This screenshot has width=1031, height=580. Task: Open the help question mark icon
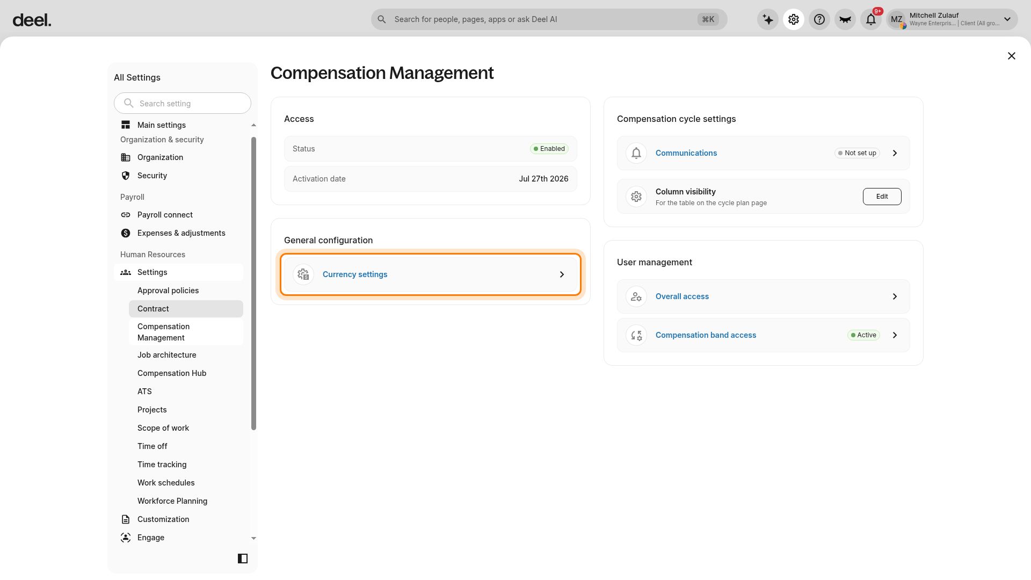tap(819, 19)
